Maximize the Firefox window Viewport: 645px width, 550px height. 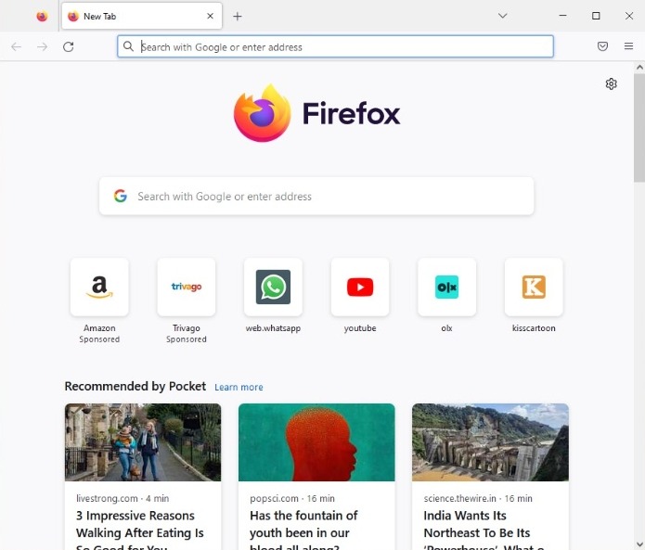596,16
